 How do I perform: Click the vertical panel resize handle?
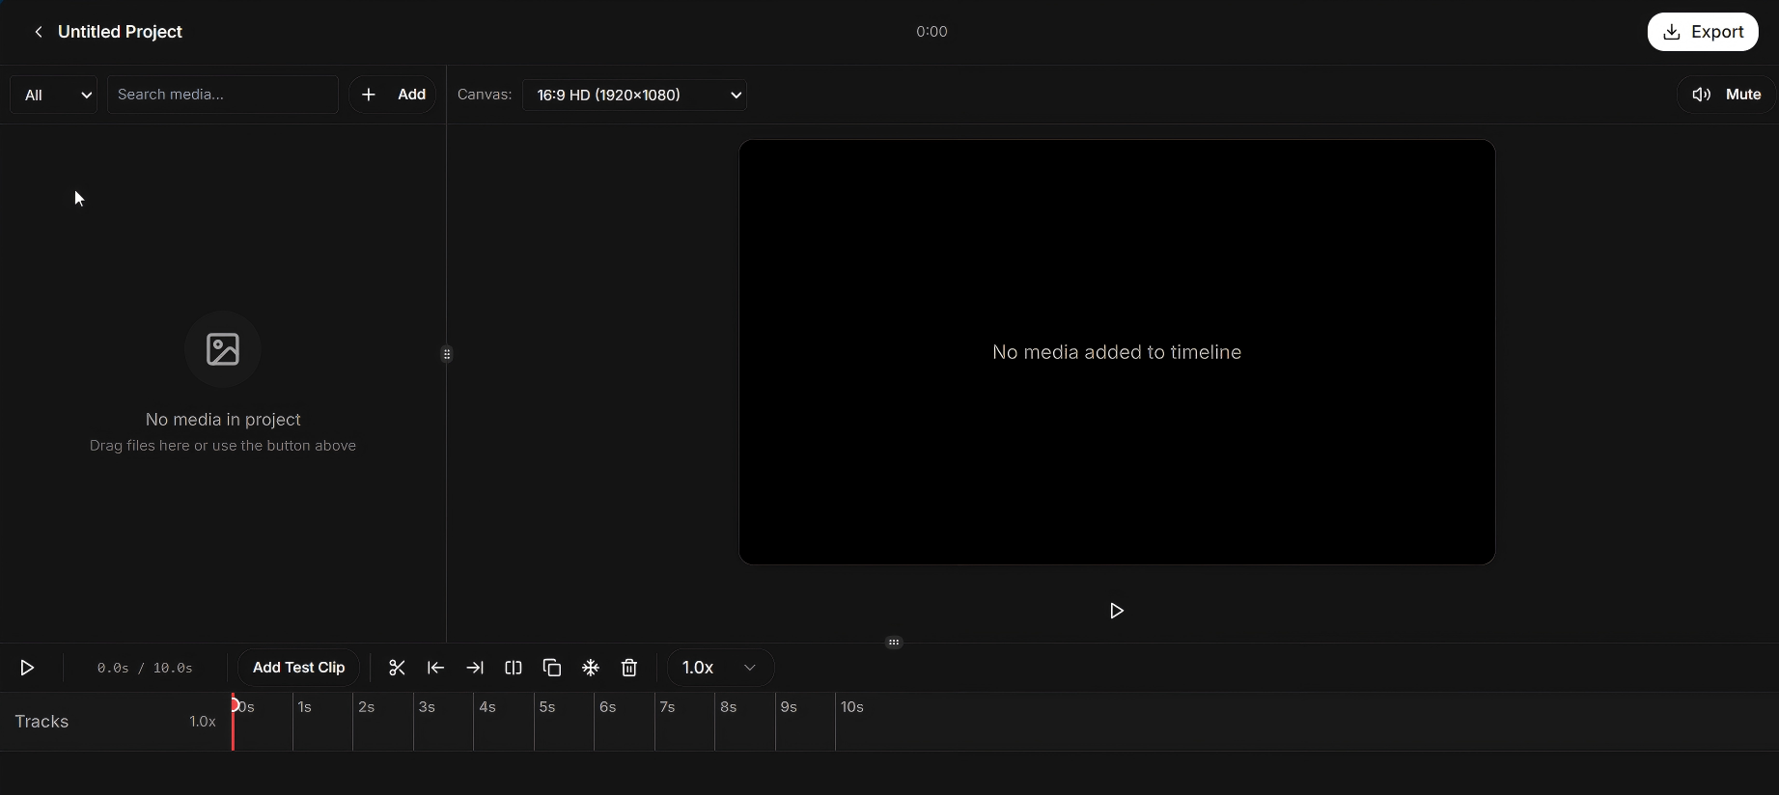click(447, 354)
